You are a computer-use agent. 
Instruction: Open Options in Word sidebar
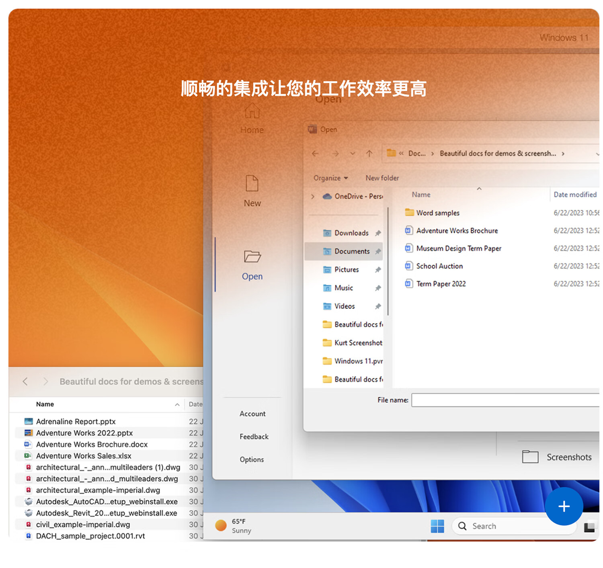tap(252, 460)
